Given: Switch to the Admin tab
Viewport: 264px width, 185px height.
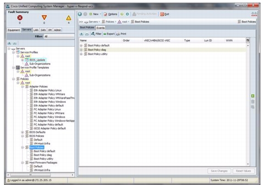Looking at the screenshot, I should tap(57, 30).
